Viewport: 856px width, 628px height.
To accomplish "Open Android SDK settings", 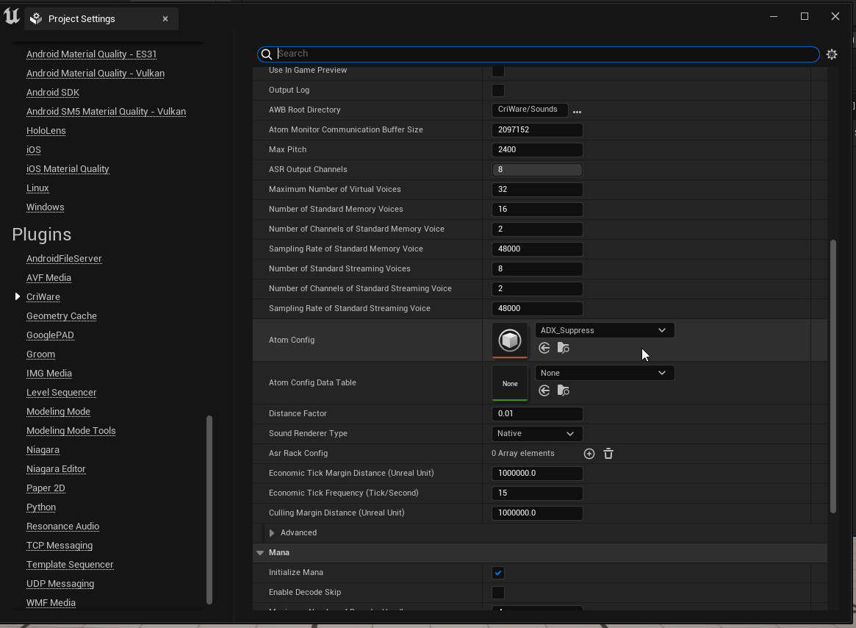I will [53, 93].
